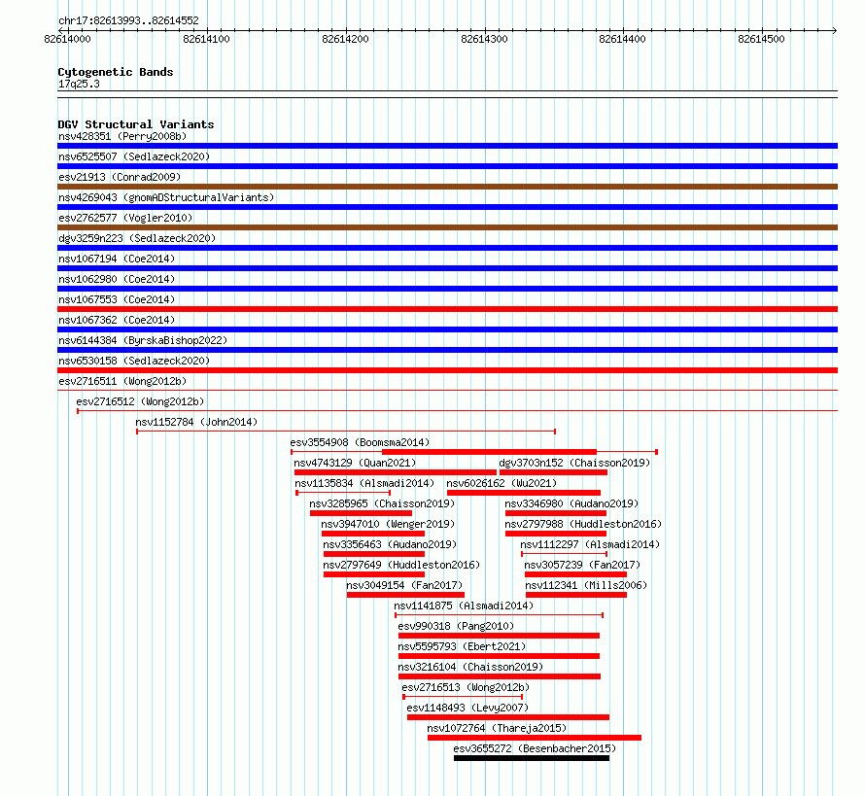Click nsv6530158 (Sedlazeck2020) variant label
The height and width of the screenshot is (796, 865).
[134, 361]
